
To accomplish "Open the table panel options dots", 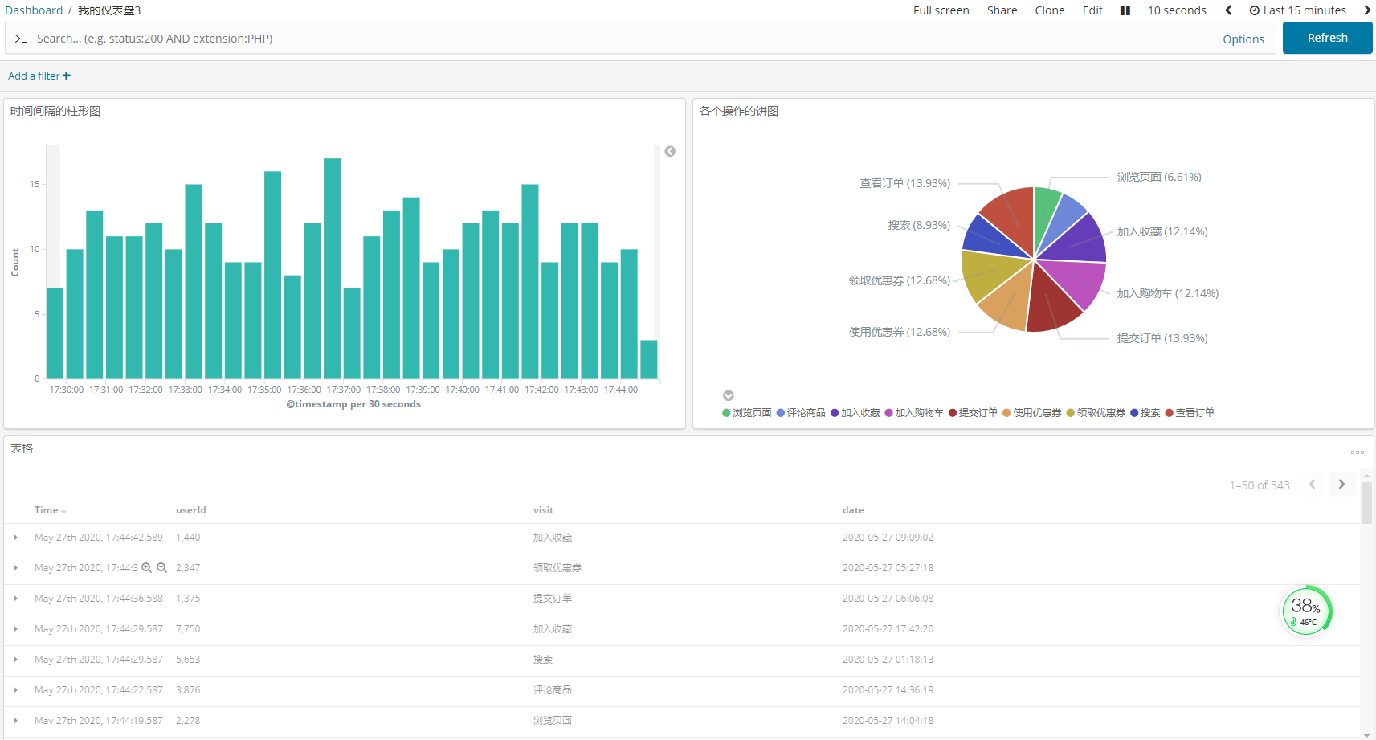I will click(x=1358, y=452).
